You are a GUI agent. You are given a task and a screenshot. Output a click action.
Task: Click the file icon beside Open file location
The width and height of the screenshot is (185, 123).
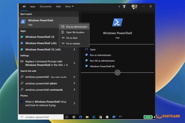click(63, 32)
